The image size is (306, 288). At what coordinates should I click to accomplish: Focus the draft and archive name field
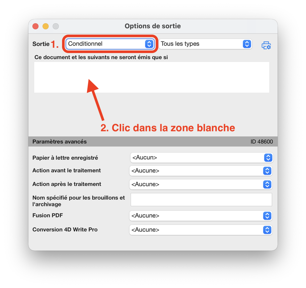(x=201, y=200)
